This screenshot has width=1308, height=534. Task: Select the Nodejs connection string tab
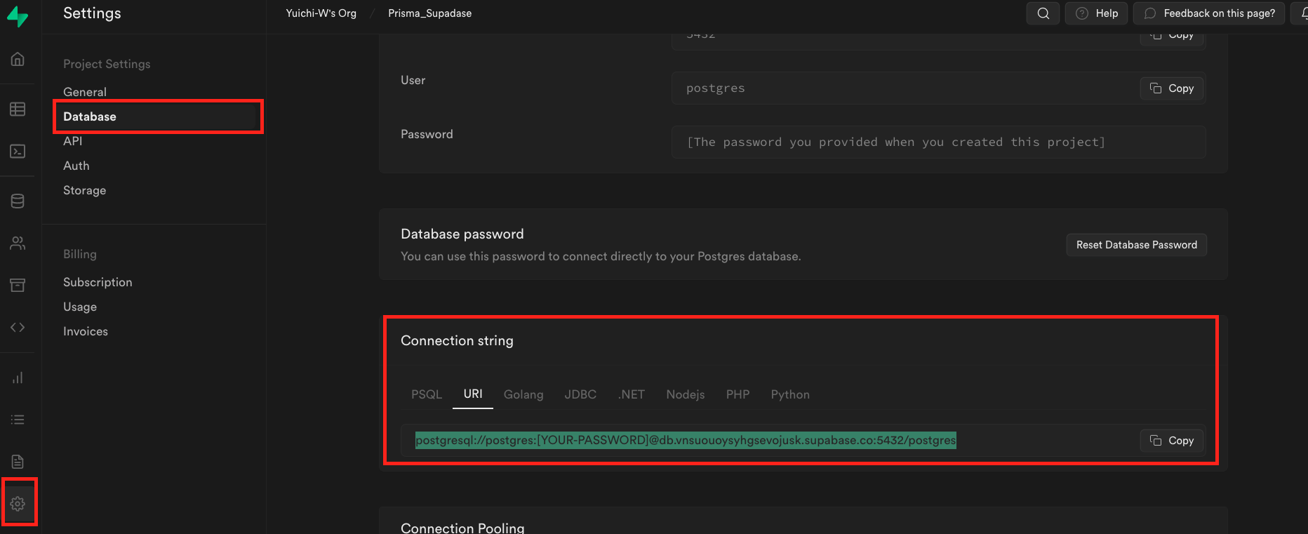[x=686, y=394]
